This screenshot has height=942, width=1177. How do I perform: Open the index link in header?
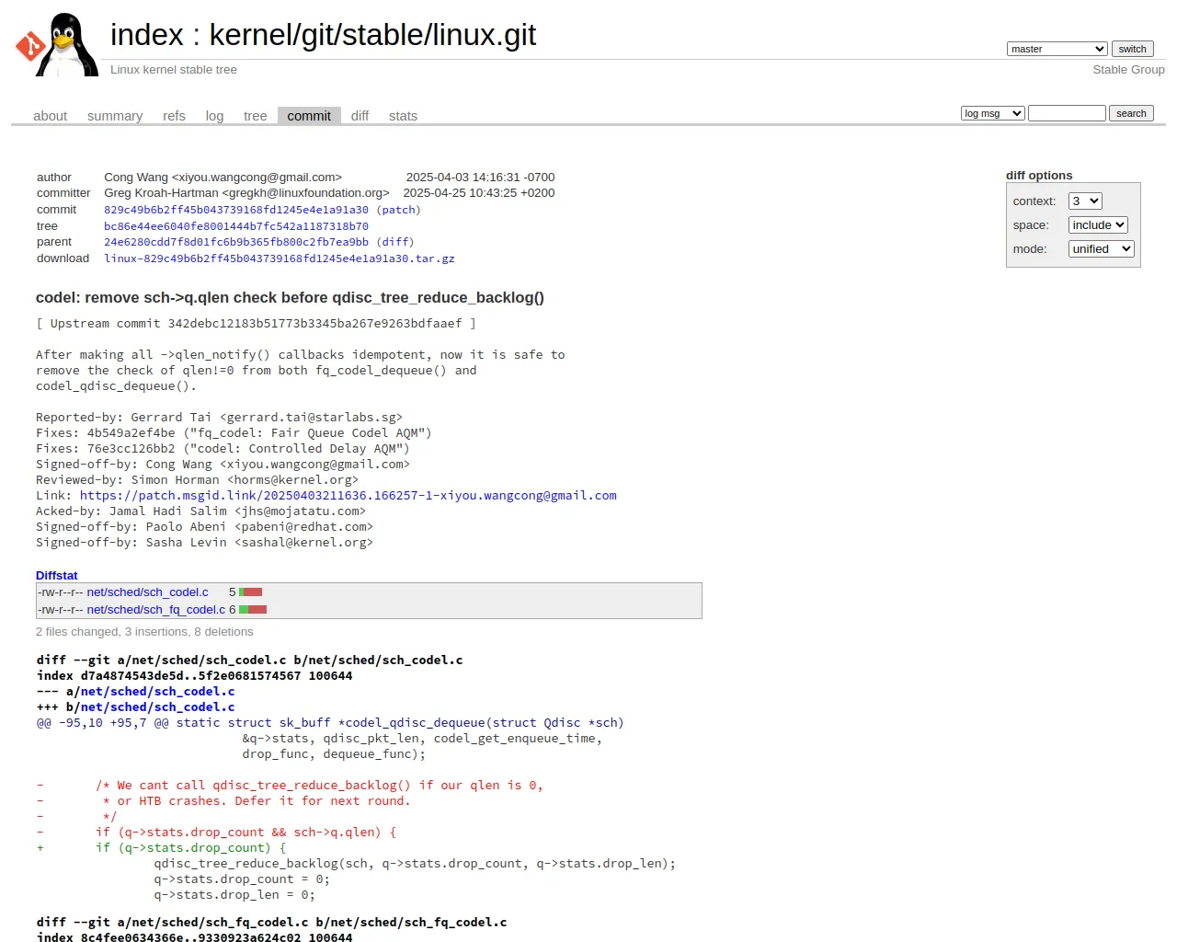147,35
